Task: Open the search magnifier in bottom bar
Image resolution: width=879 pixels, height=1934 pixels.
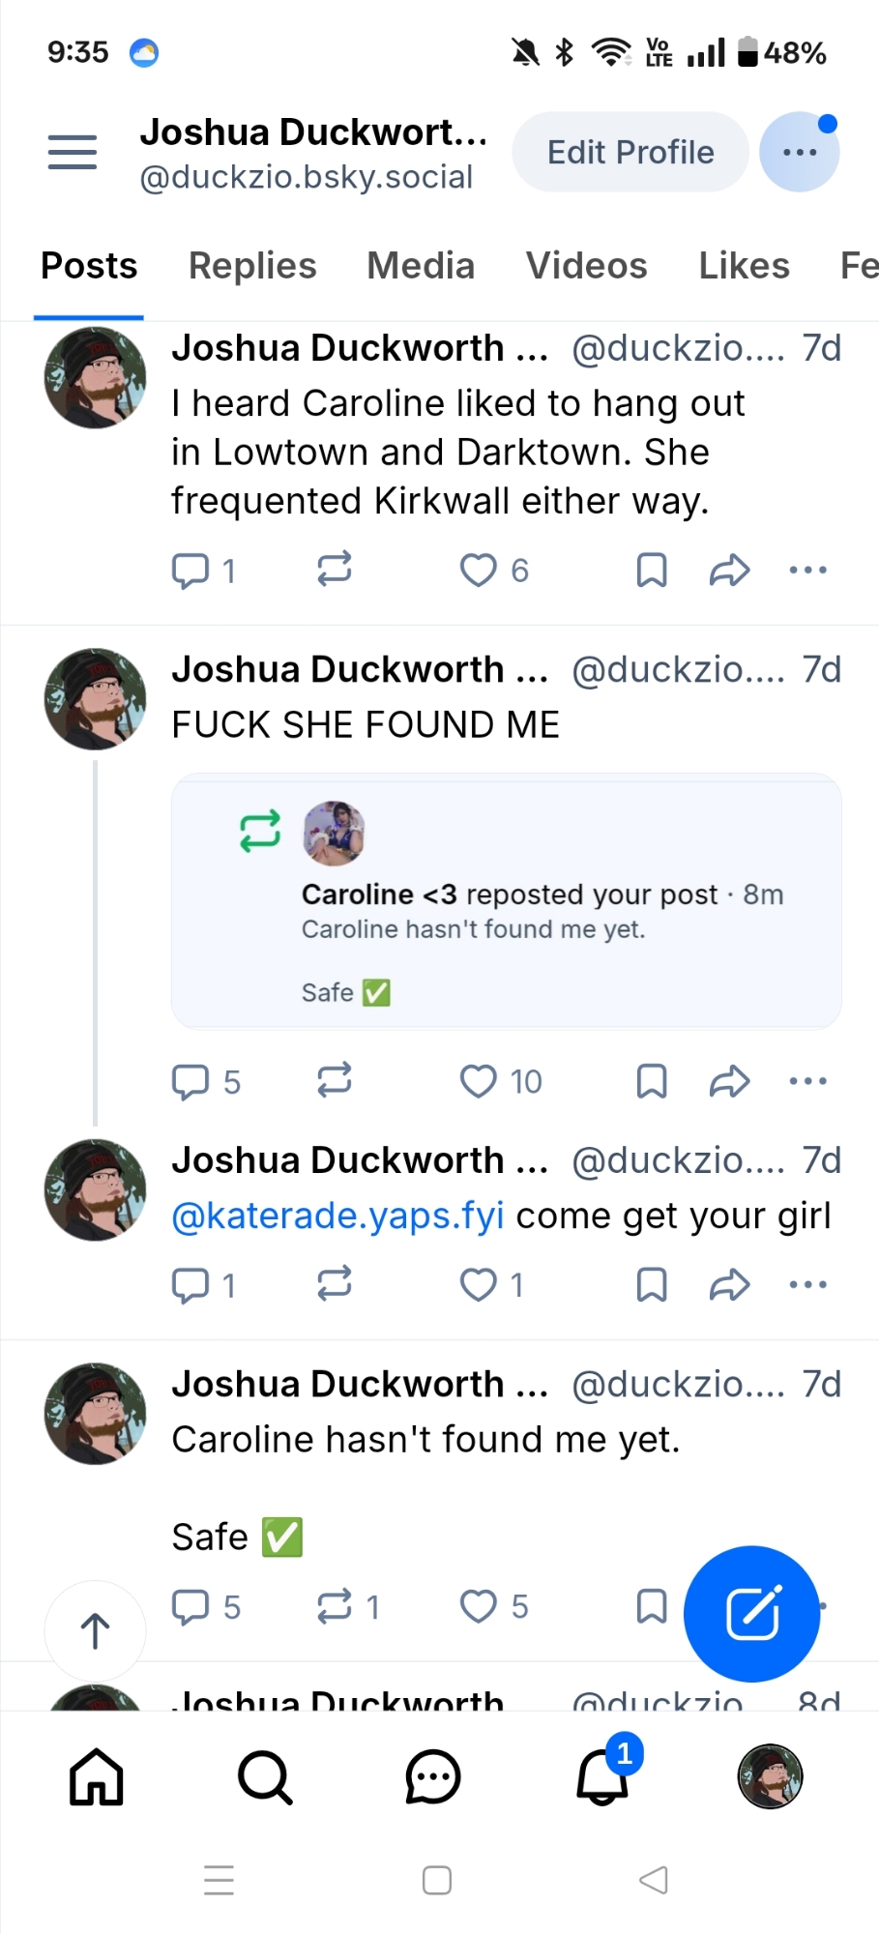Action: (x=265, y=1777)
